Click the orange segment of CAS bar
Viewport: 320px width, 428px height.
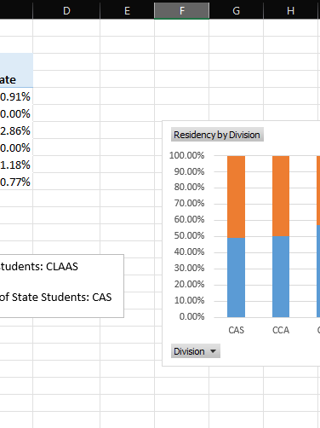236,197
